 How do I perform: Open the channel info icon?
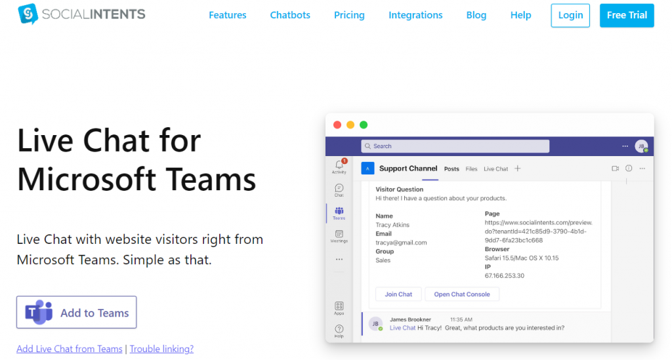(x=629, y=169)
